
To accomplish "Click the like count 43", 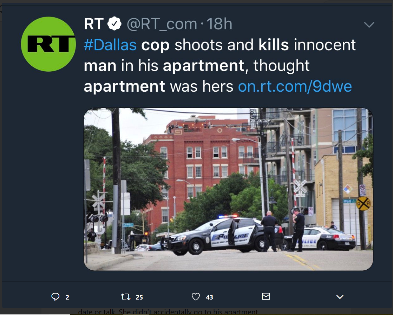I will (x=210, y=297).
